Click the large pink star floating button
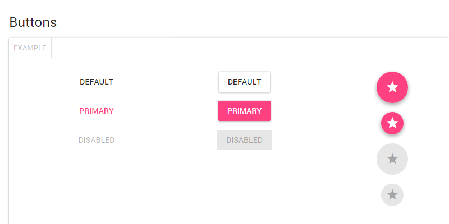The image size is (449, 224). coord(392,87)
